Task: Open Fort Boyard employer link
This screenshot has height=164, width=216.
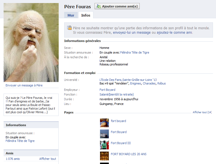Action: coord(107,90)
